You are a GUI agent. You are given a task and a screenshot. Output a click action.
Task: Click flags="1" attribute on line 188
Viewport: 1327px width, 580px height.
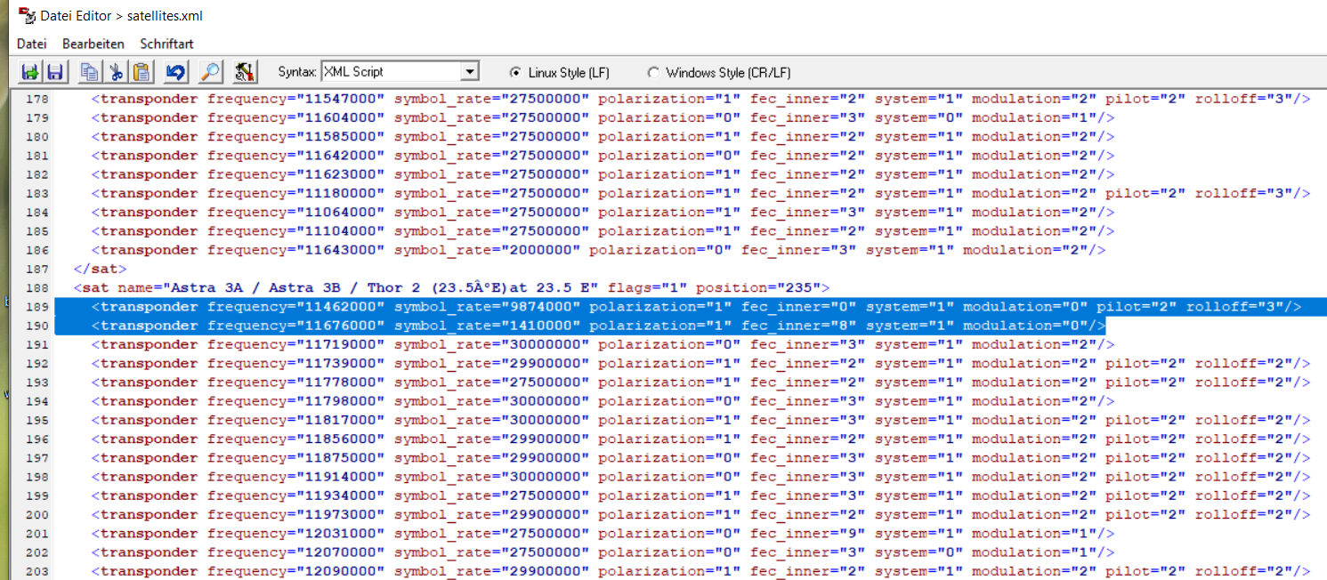point(648,287)
